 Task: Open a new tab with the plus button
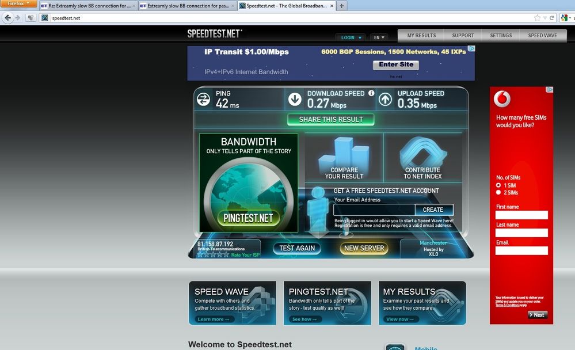[x=341, y=6]
